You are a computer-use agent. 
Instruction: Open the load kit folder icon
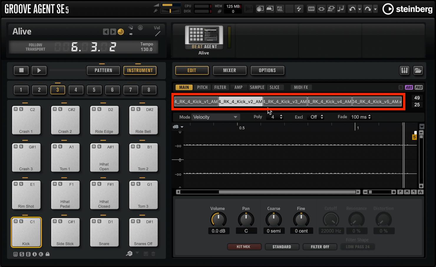[418, 71]
